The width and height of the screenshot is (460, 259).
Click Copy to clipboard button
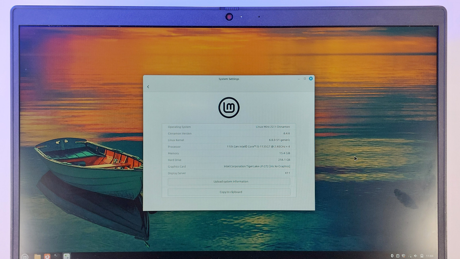(x=229, y=192)
